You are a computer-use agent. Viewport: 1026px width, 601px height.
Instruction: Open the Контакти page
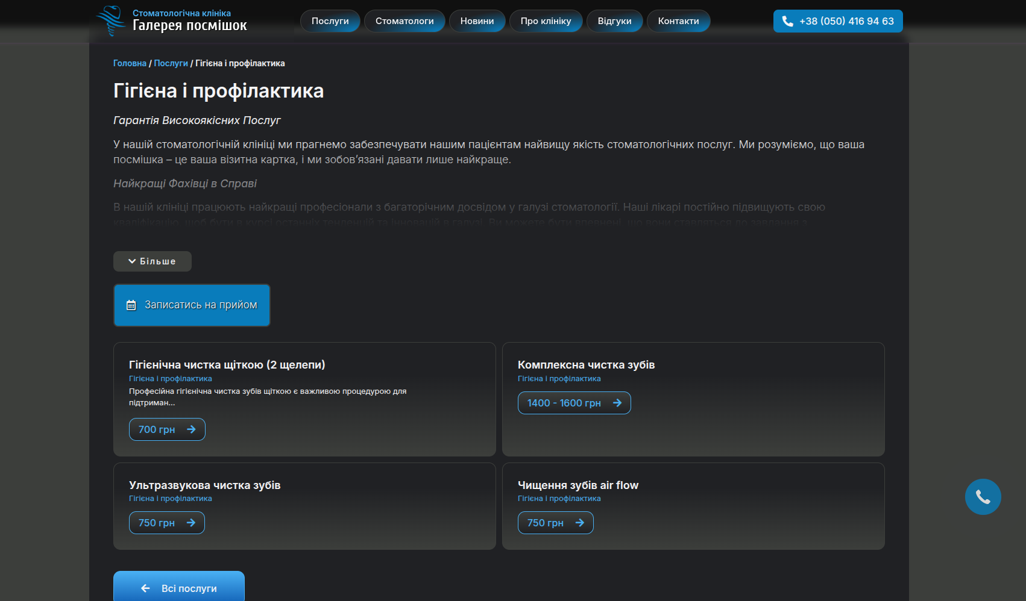[x=678, y=21]
